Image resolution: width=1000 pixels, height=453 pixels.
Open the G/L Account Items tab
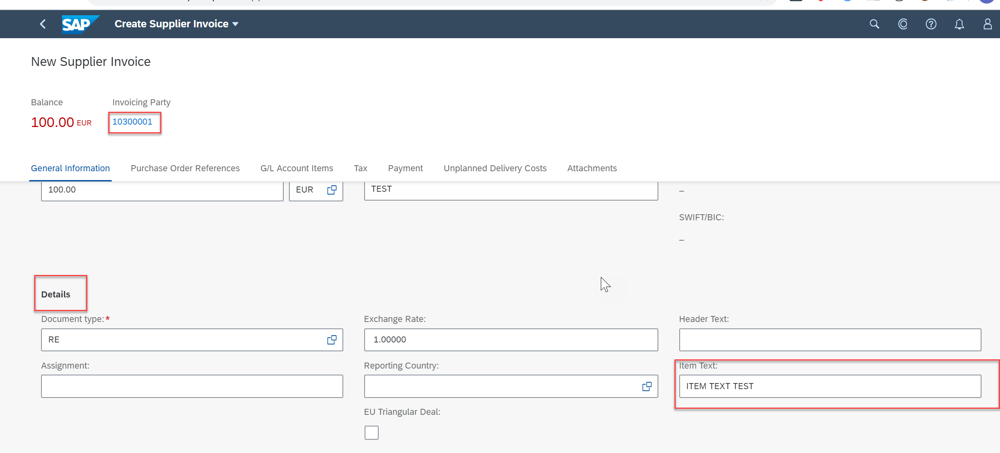click(x=297, y=168)
